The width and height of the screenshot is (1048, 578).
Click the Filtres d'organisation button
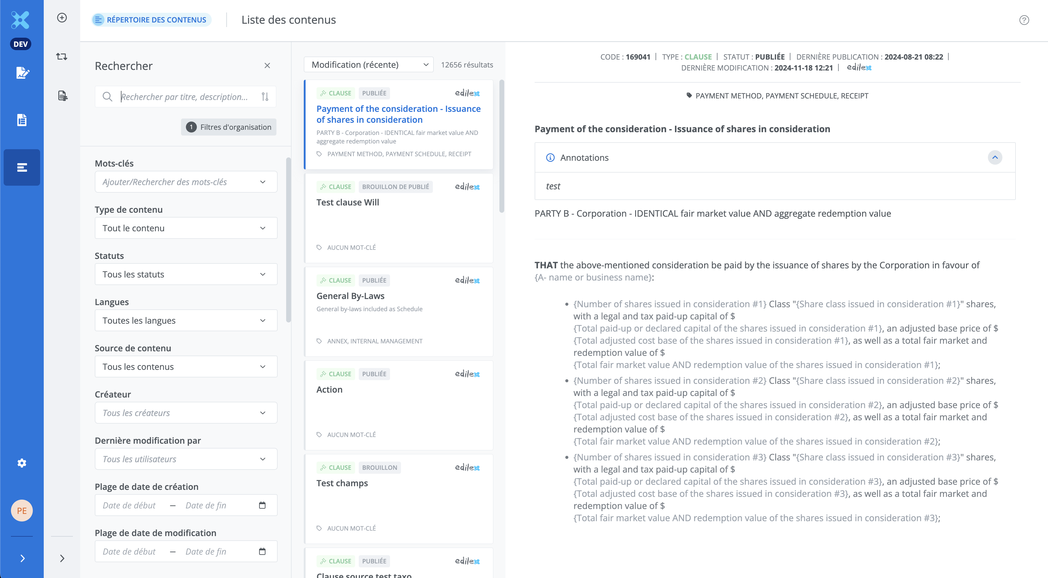pyautogui.click(x=229, y=127)
